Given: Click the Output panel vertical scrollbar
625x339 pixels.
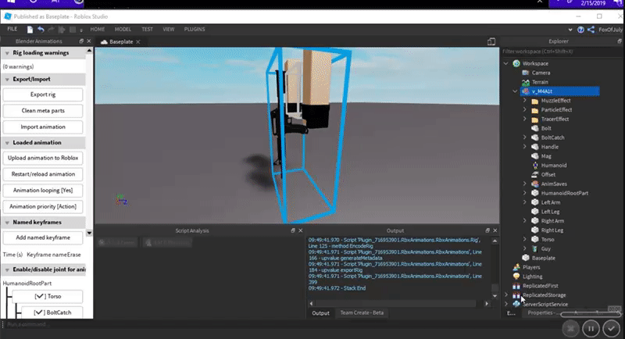Looking at the screenshot, I should coord(495,269).
